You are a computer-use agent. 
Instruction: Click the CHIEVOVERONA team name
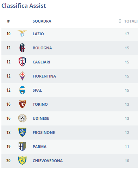pyautogui.click(x=48, y=161)
